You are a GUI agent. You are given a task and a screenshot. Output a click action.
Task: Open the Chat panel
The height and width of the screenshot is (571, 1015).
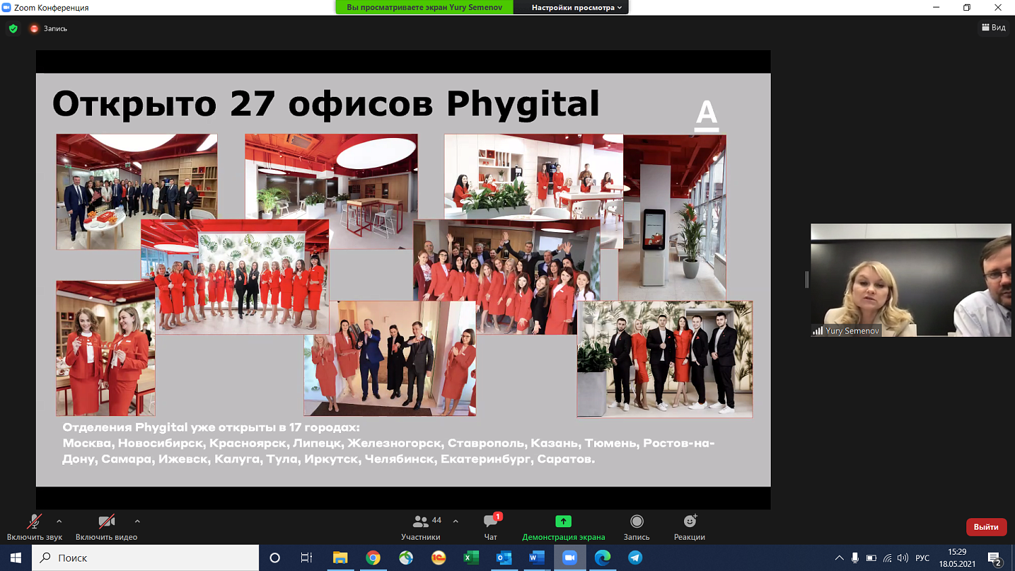click(491, 522)
